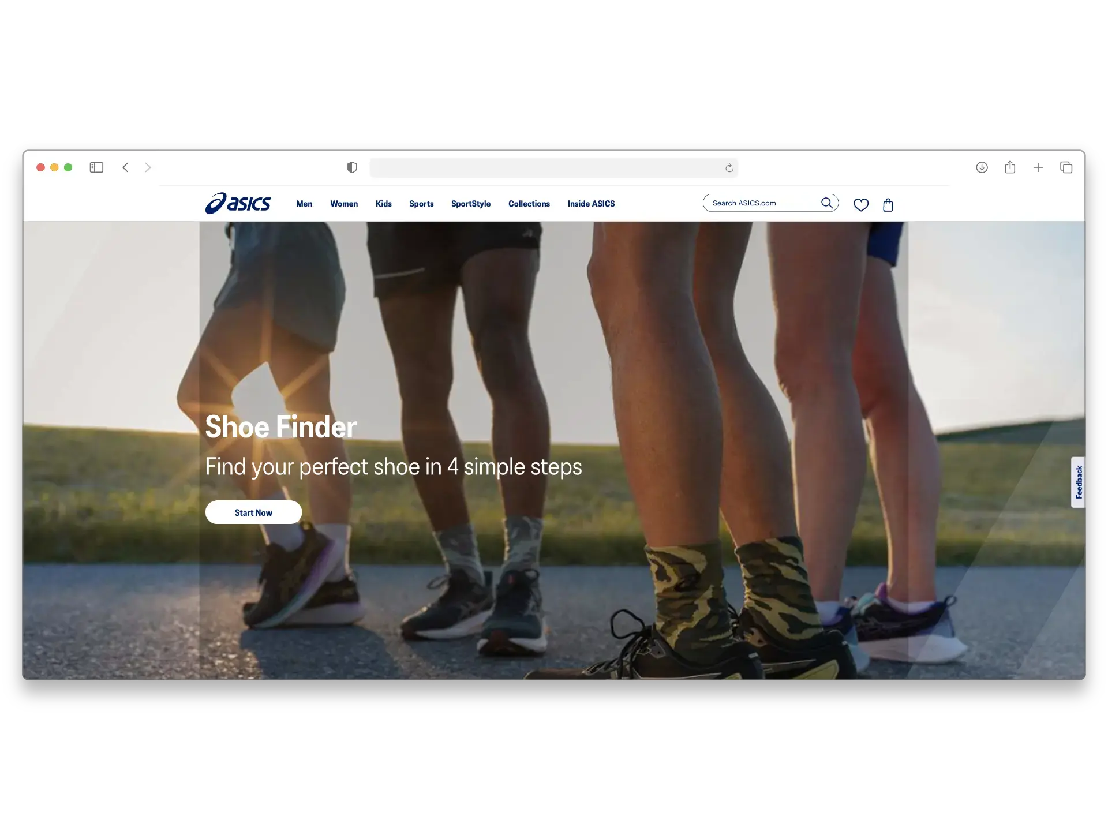
Task: Open the Collections menu
Action: point(529,203)
